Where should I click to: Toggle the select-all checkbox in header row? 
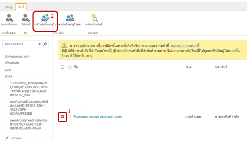coord(63,67)
